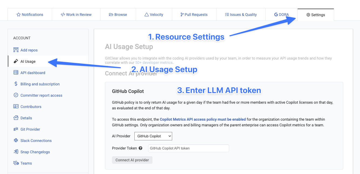Open Git Provider settings in sidebar
This screenshot has height=174, width=360.
30,129
